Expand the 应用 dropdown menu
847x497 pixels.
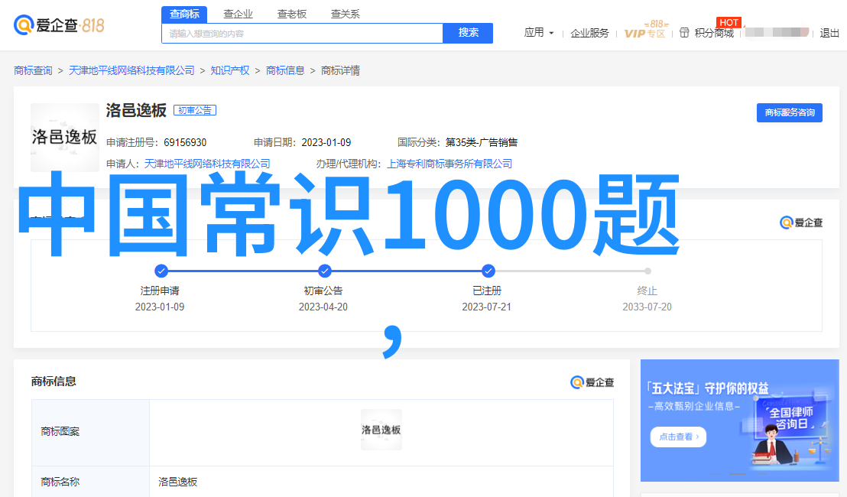pyautogui.click(x=539, y=33)
